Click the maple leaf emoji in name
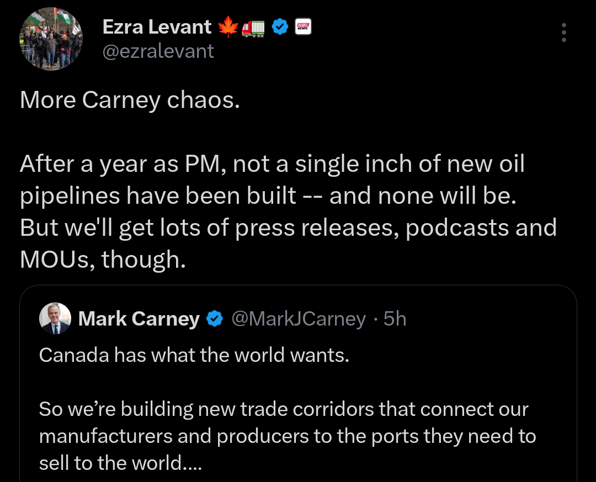The height and width of the screenshot is (482, 596). (227, 26)
